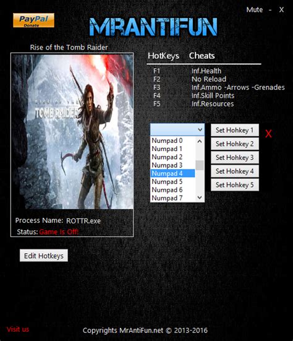
Task: Click the list scrollbar down arrow
Action: pos(200,197)
